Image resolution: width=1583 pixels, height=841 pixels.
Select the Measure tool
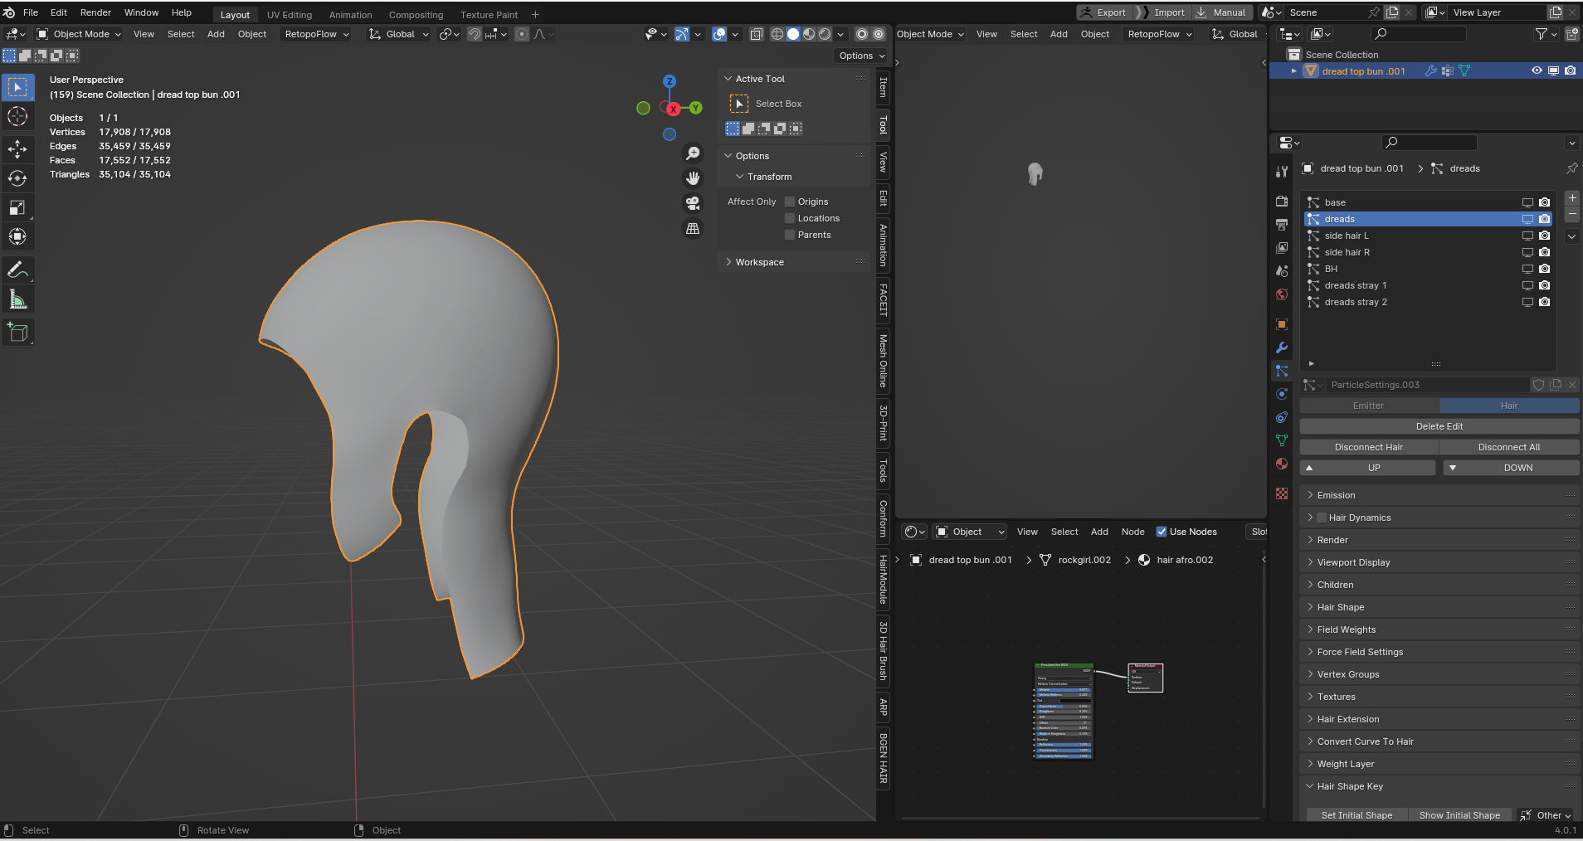click(17, 299)
